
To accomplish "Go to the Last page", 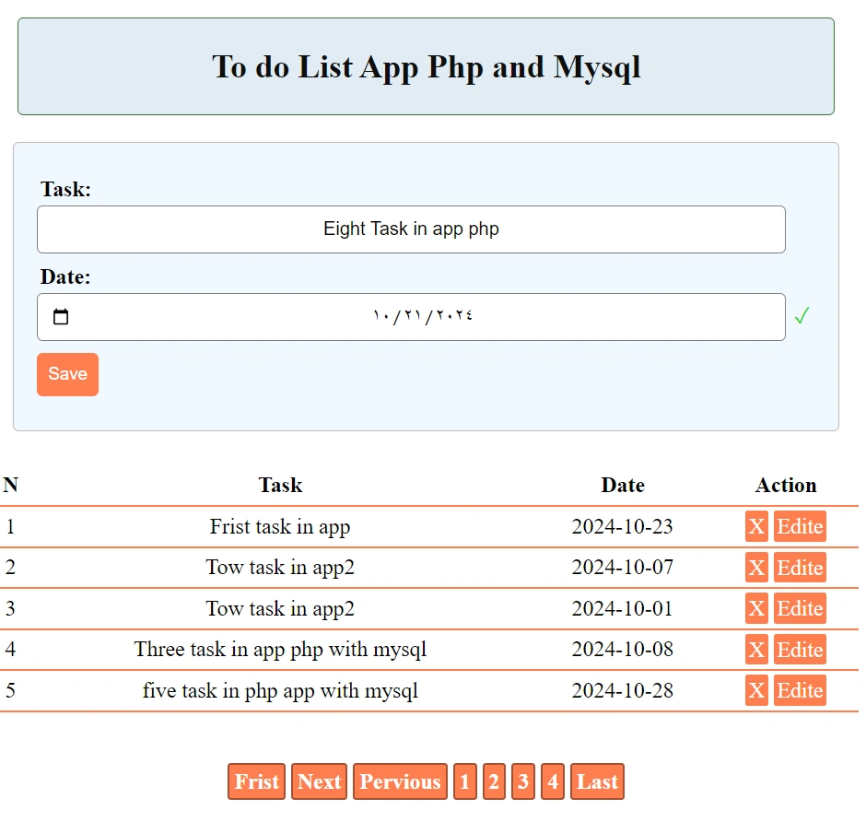I will point(597,781).
